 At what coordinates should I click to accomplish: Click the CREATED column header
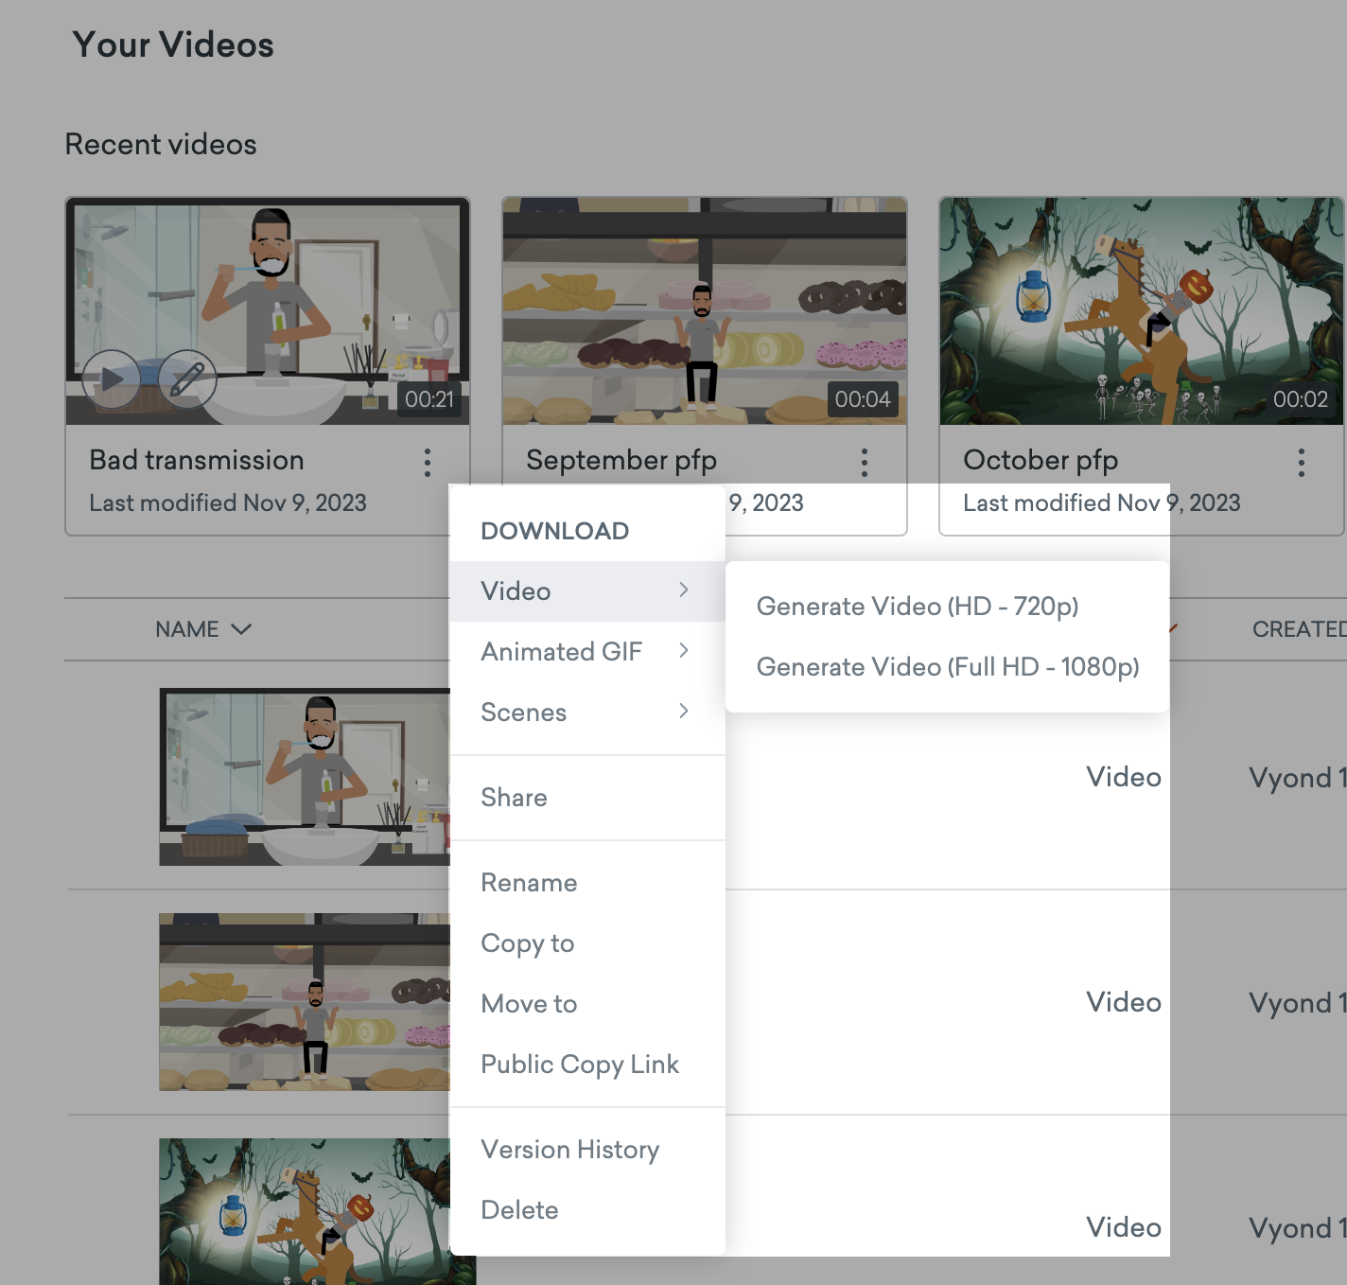point(1300,629)
